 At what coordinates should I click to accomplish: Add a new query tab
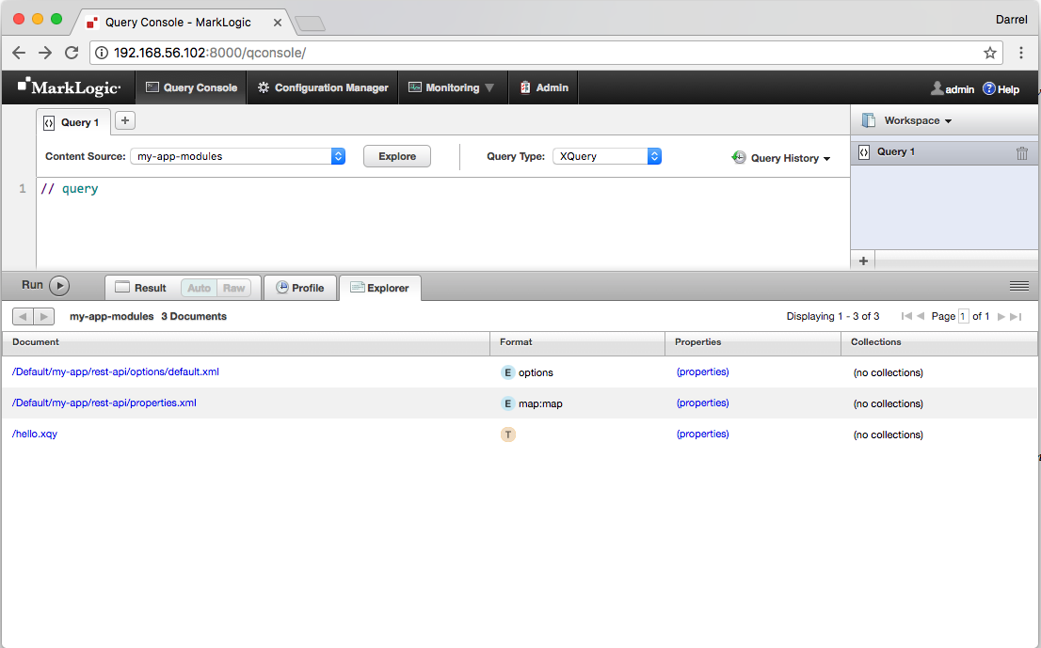tap(124, 121)
